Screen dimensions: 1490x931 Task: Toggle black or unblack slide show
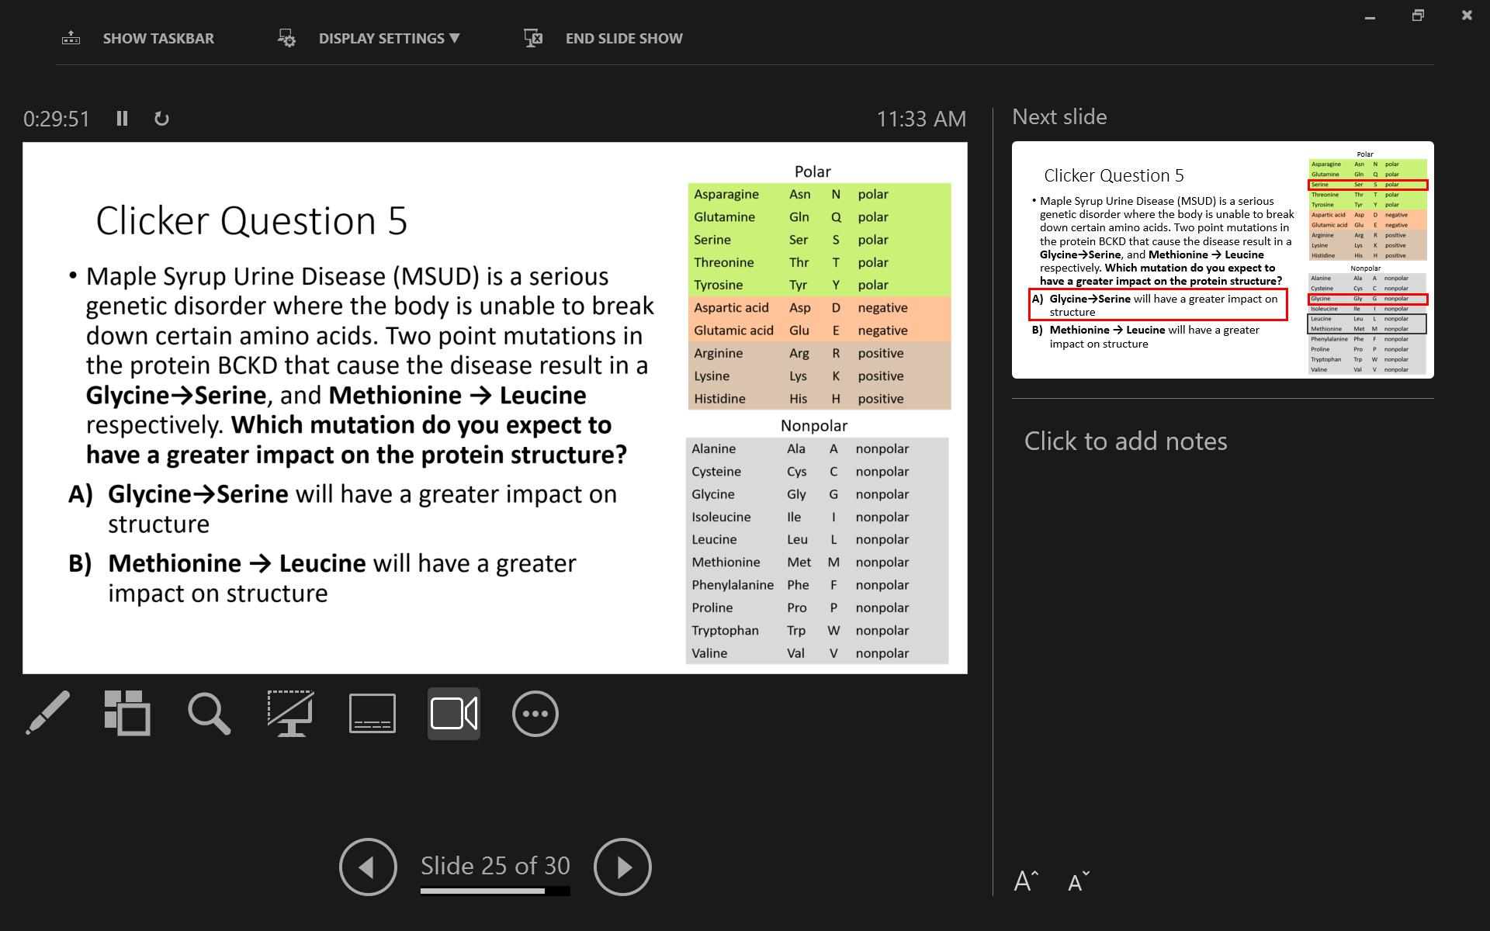pos(290,713)
